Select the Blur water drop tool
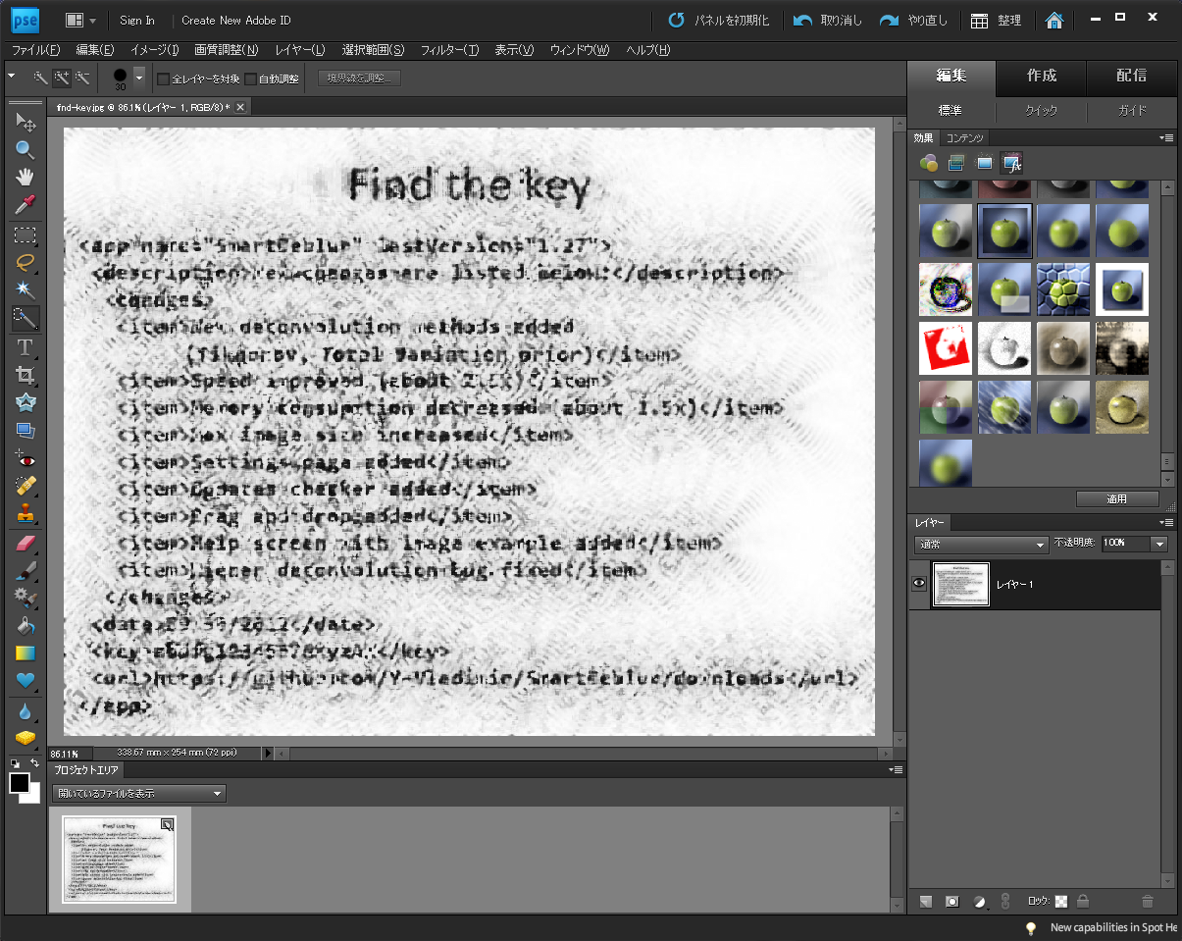Viewport: 1182px width, 941px height. 26,710
